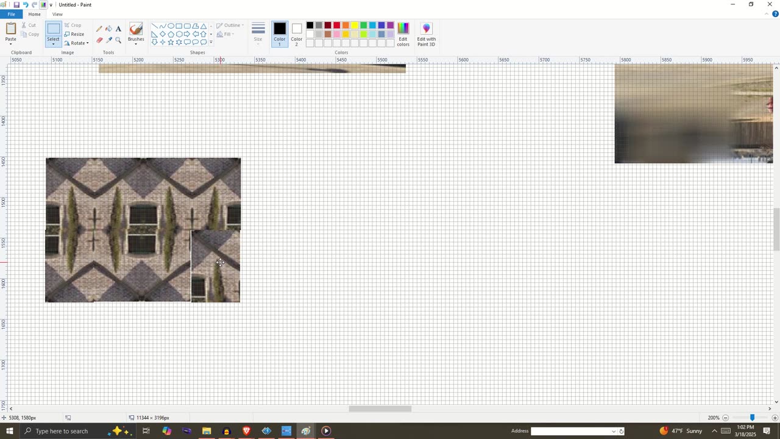
Task: Click the Brushes tool icon
Action: (136, 29)
